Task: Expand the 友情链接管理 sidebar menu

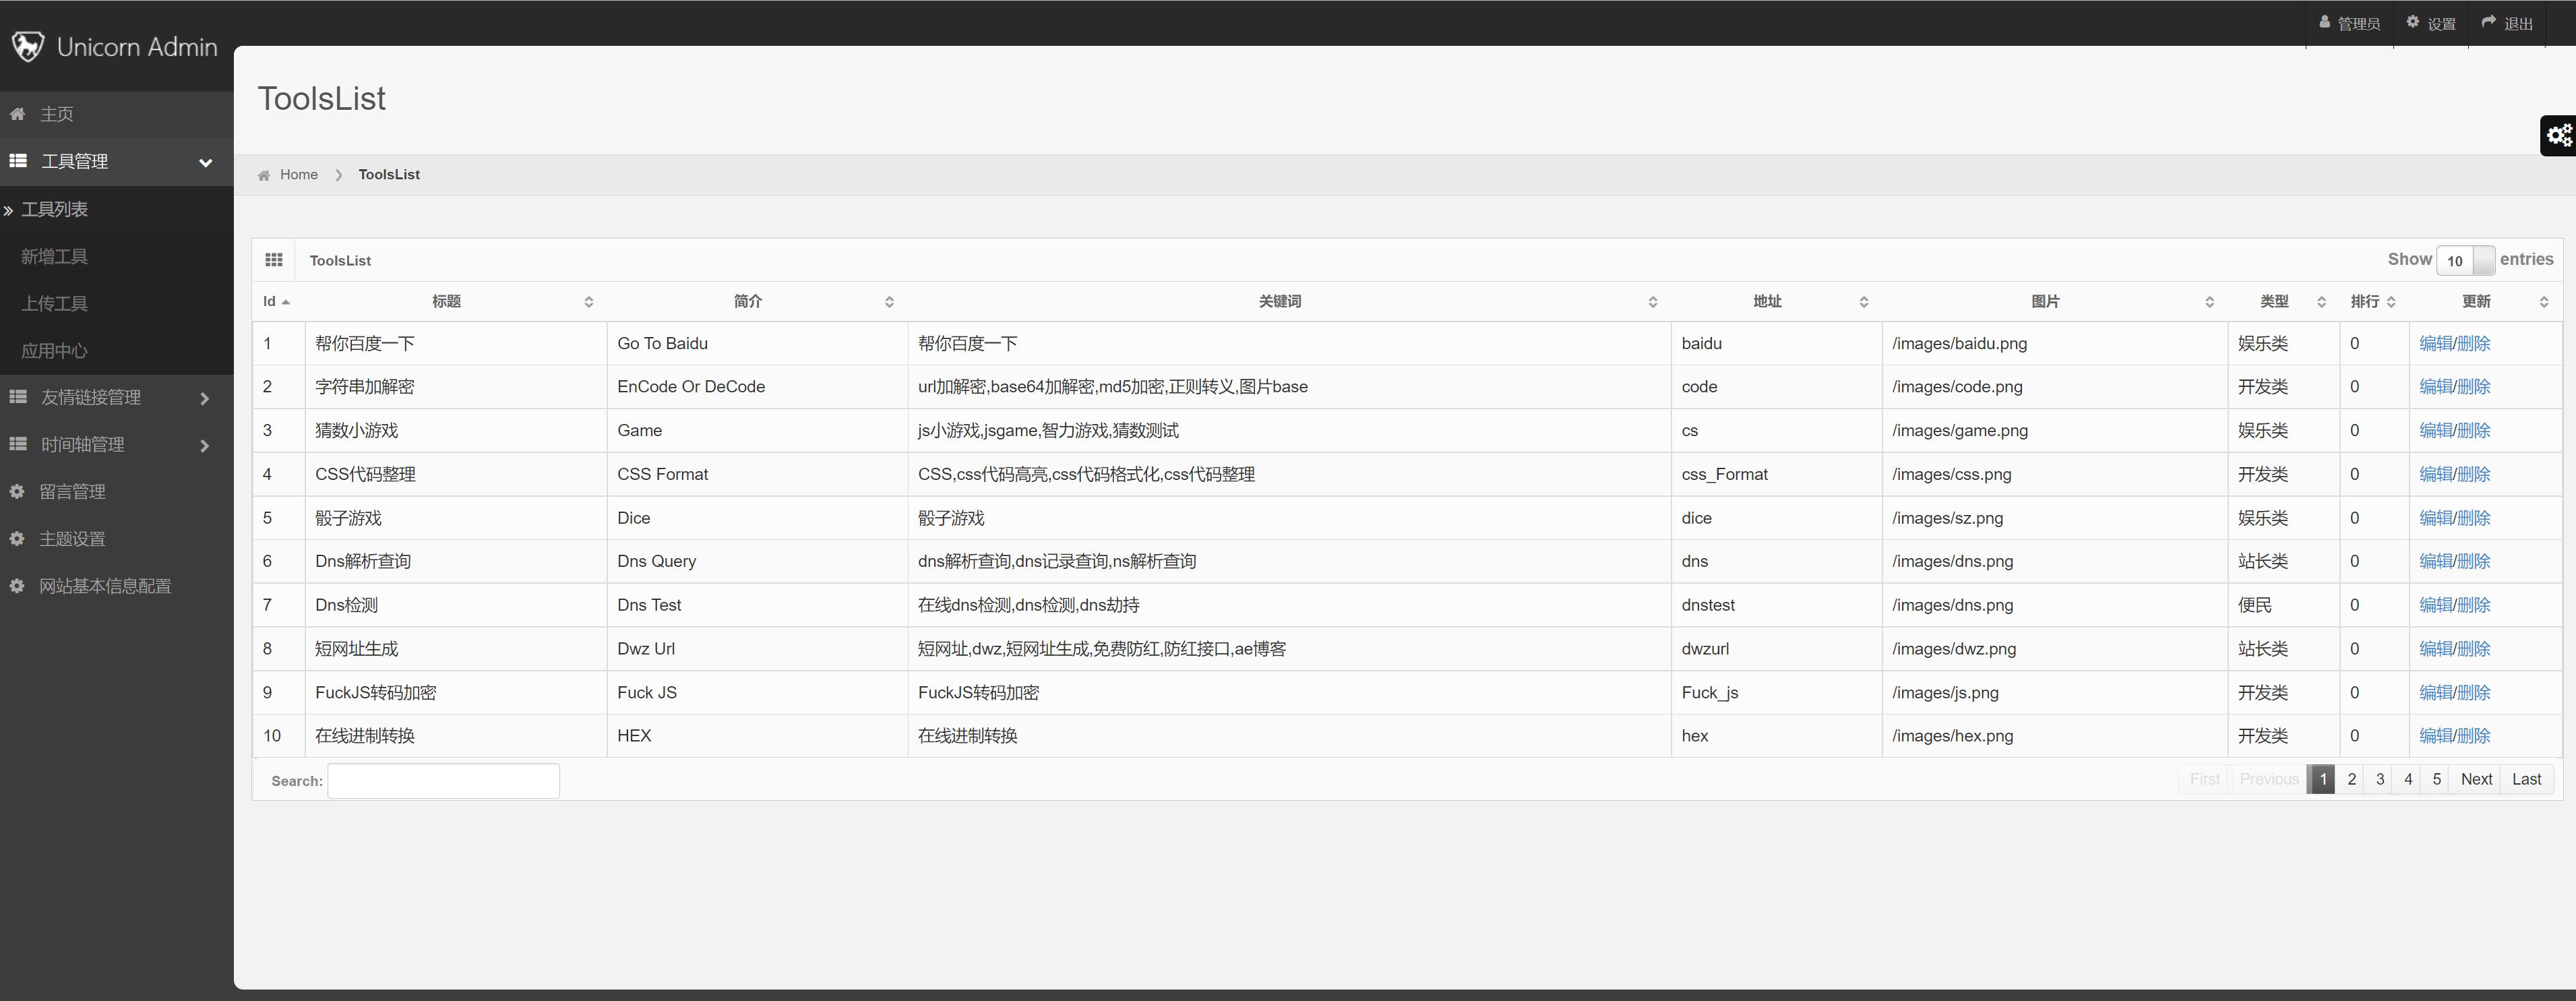Action: 90,397
